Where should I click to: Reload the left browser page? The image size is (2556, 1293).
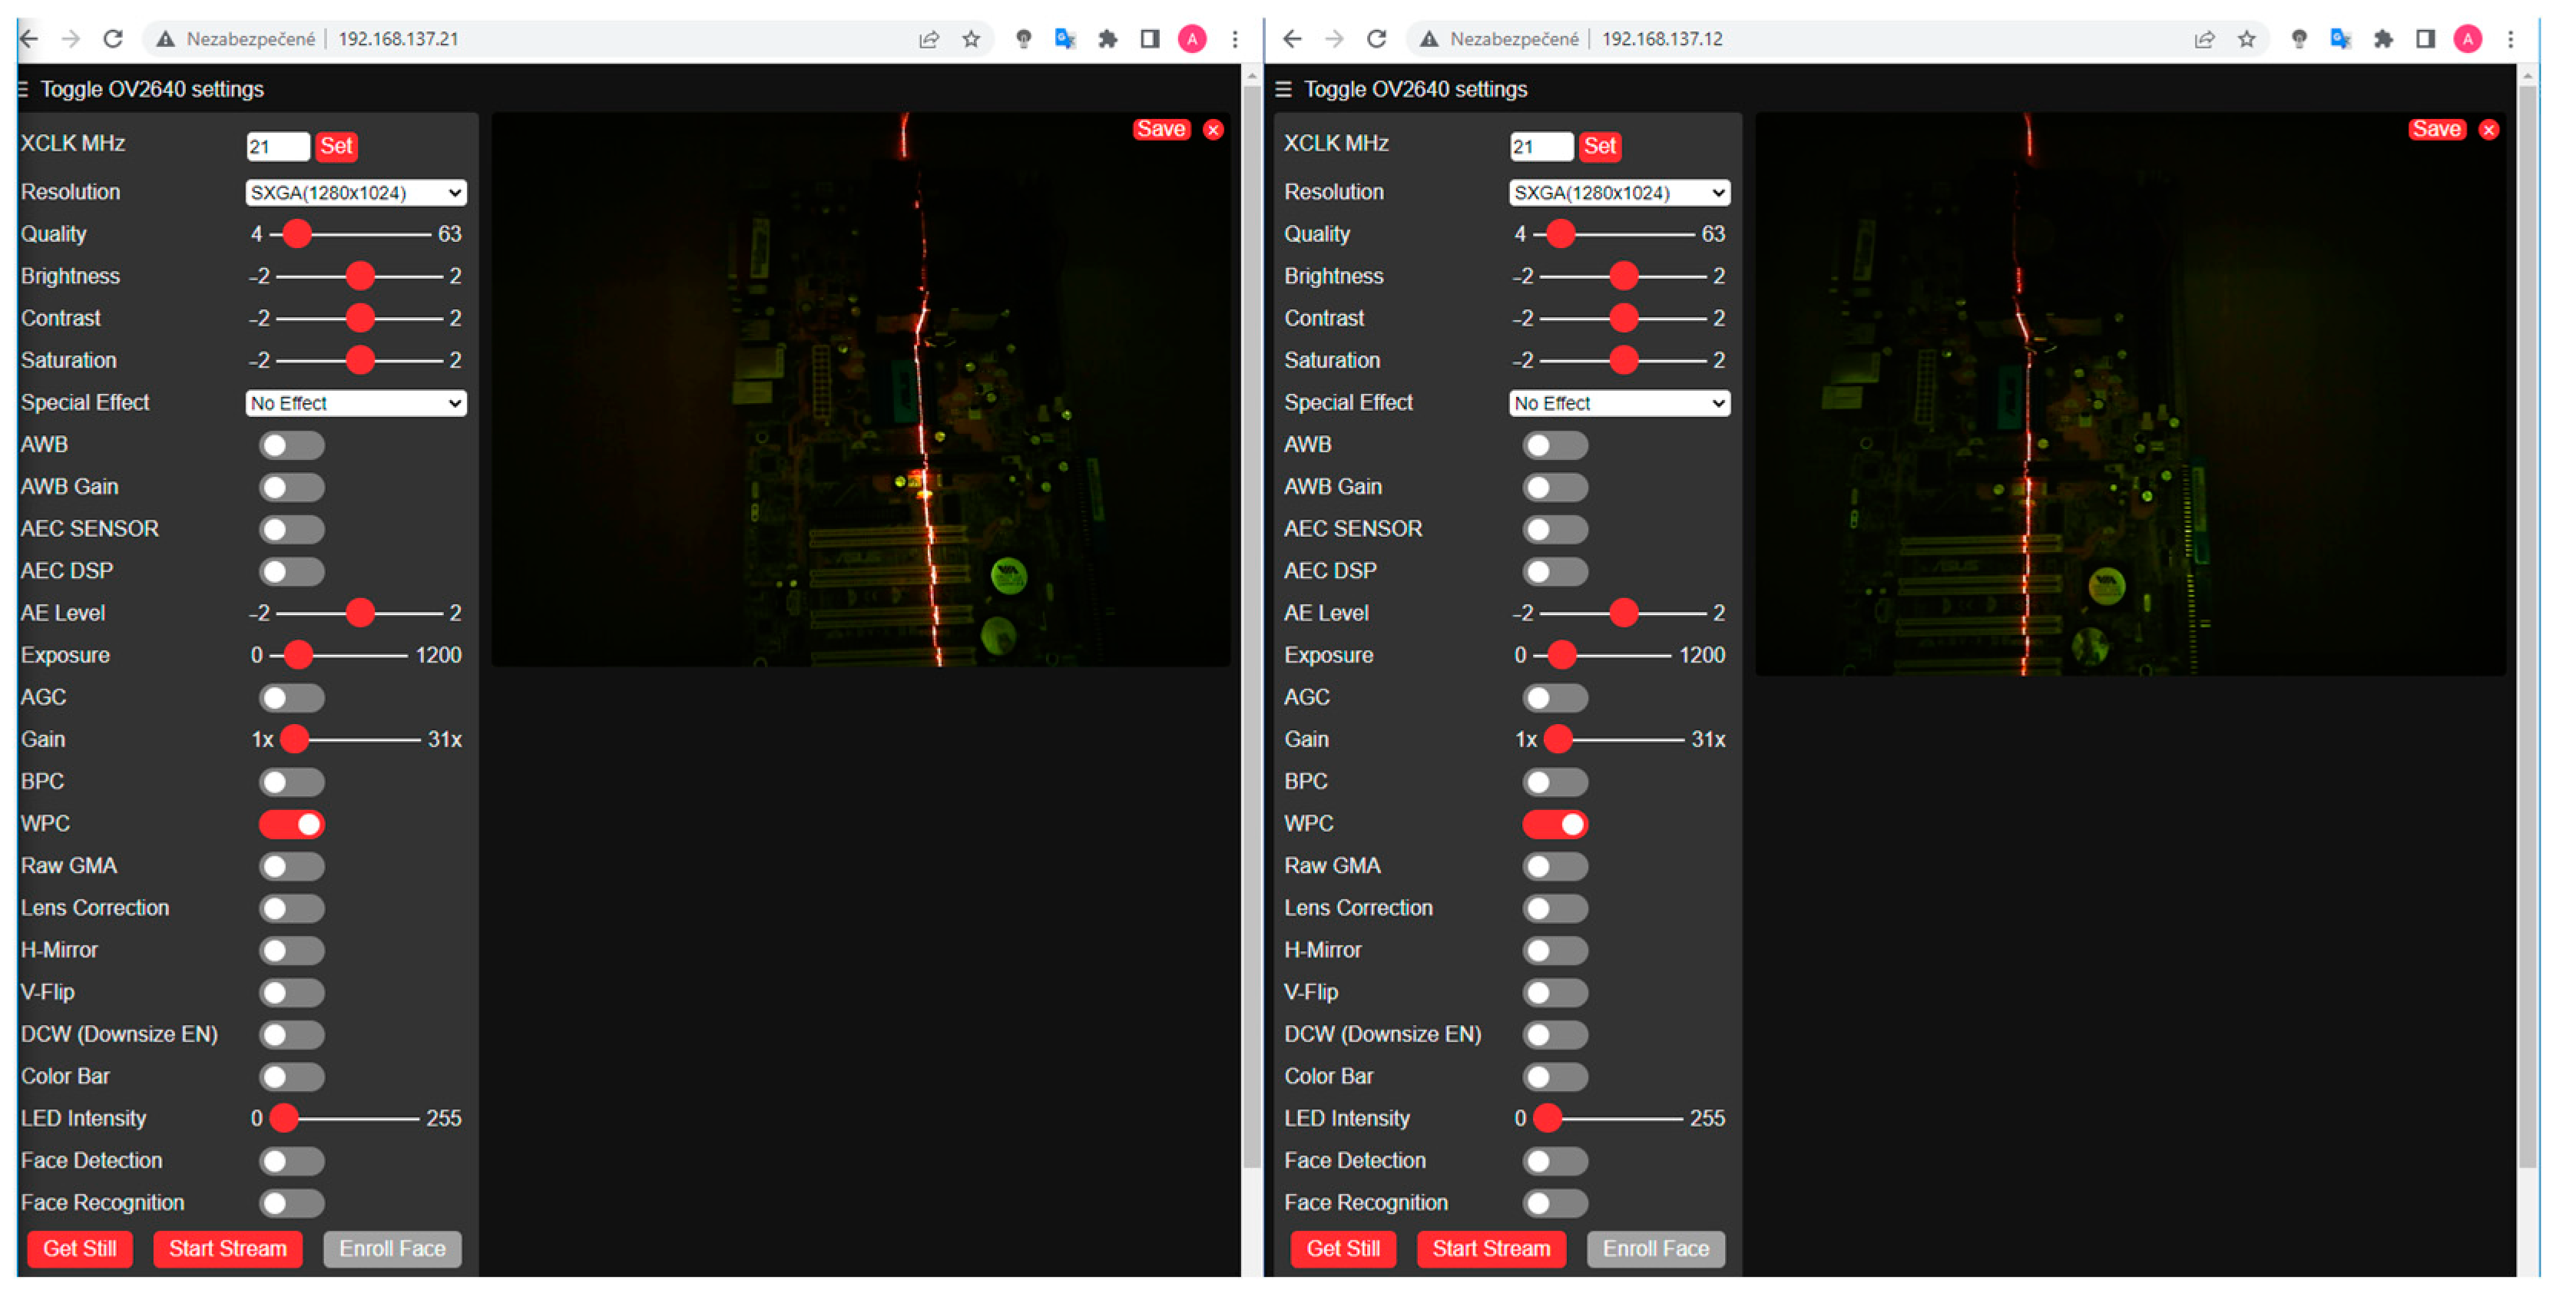(113, 38)
